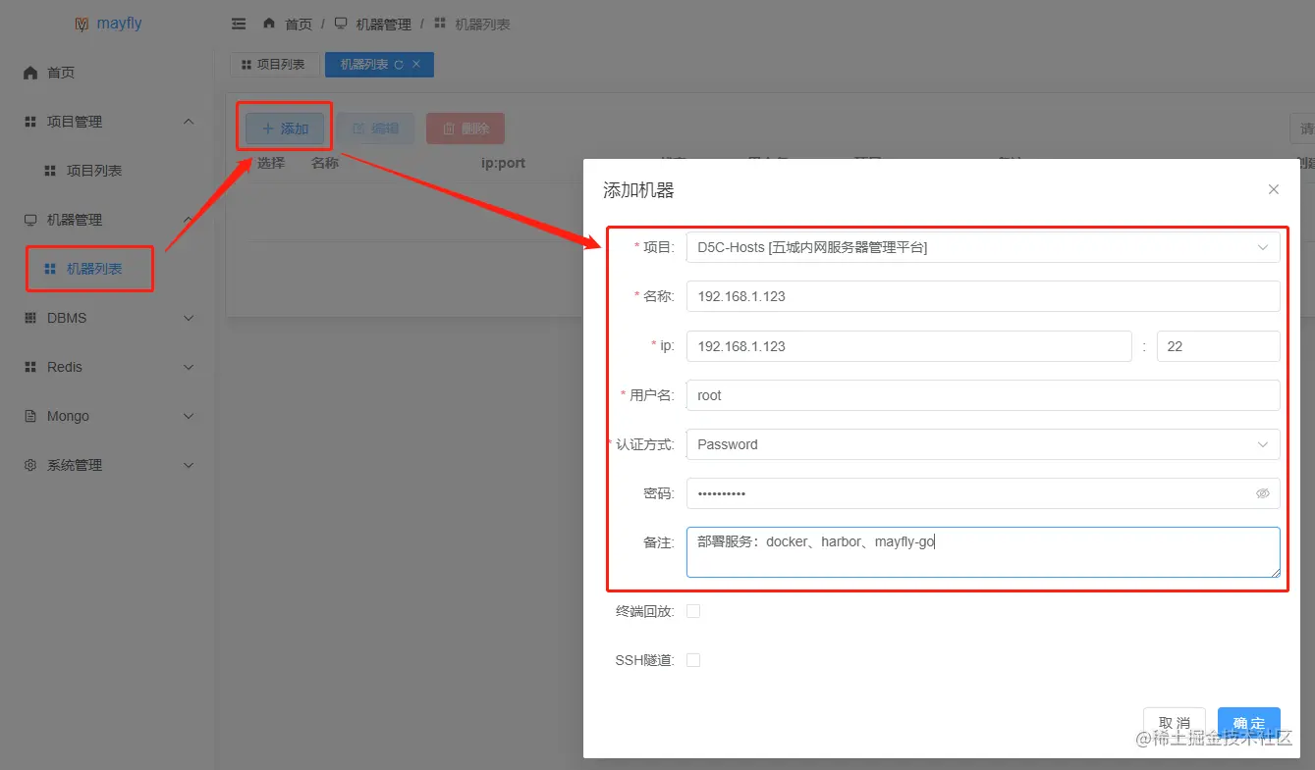Switch to the 机器列表 tab

pos(379,65)
